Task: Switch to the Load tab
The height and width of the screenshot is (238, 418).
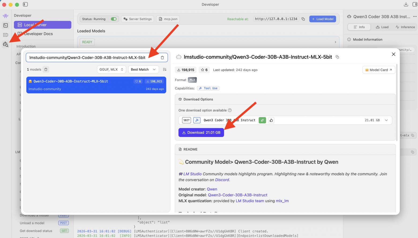Action: point(382,27)
